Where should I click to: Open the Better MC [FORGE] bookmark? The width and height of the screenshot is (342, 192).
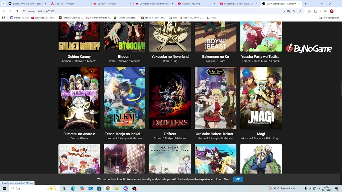(191, 18)
